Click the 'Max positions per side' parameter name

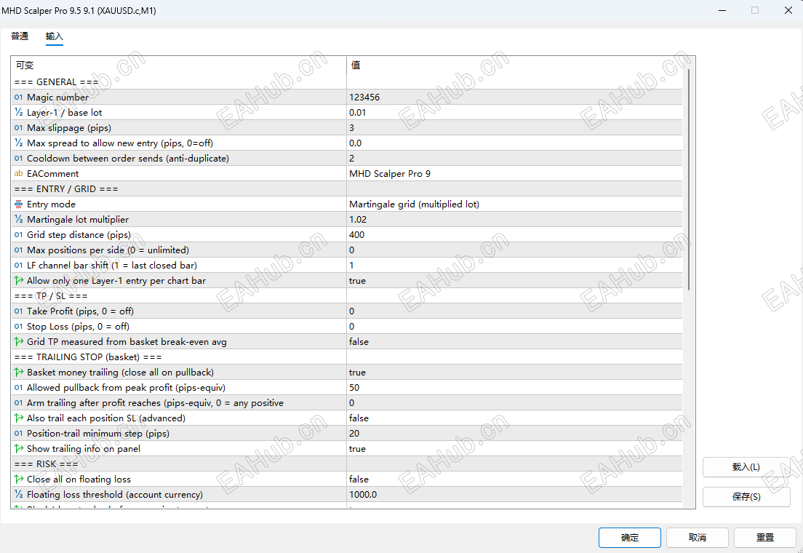108,250
